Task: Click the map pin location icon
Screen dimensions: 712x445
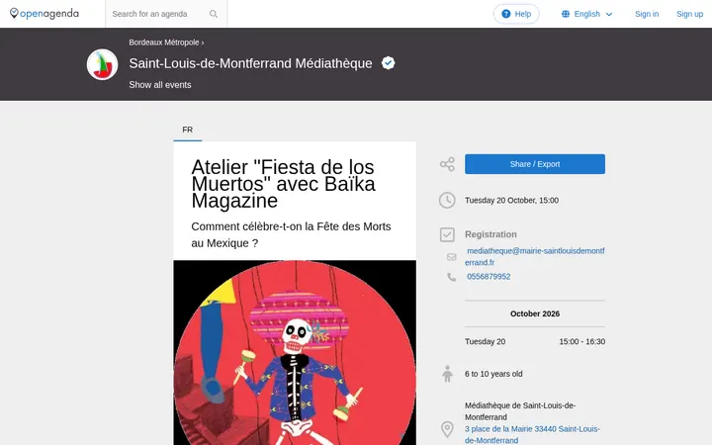Action: point(447,429)
